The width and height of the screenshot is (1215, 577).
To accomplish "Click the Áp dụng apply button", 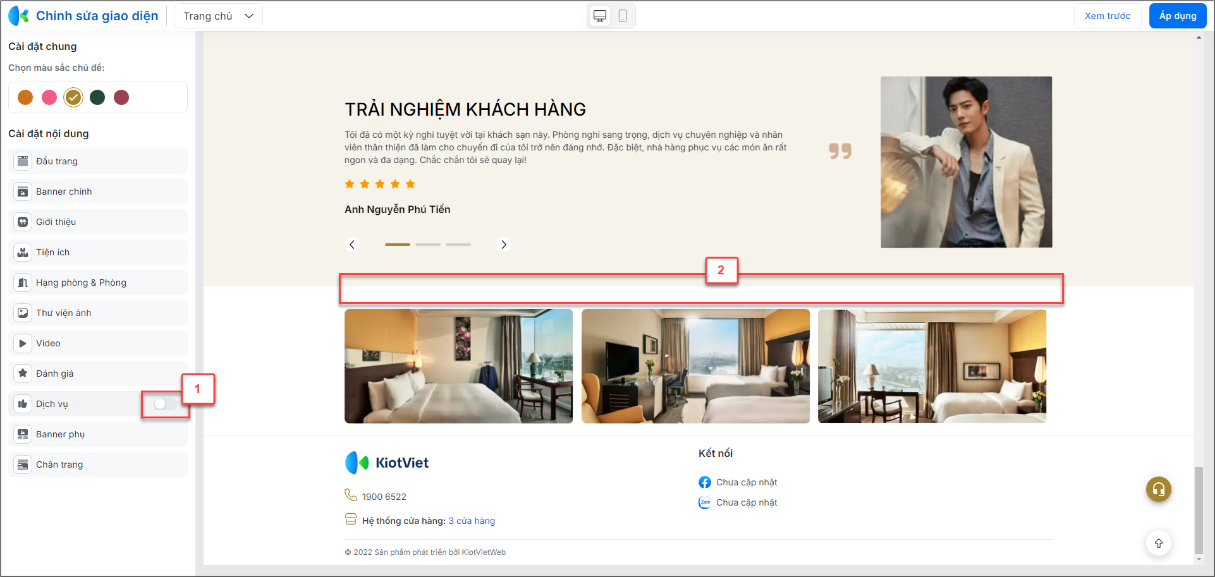I will pos(1178,16).
